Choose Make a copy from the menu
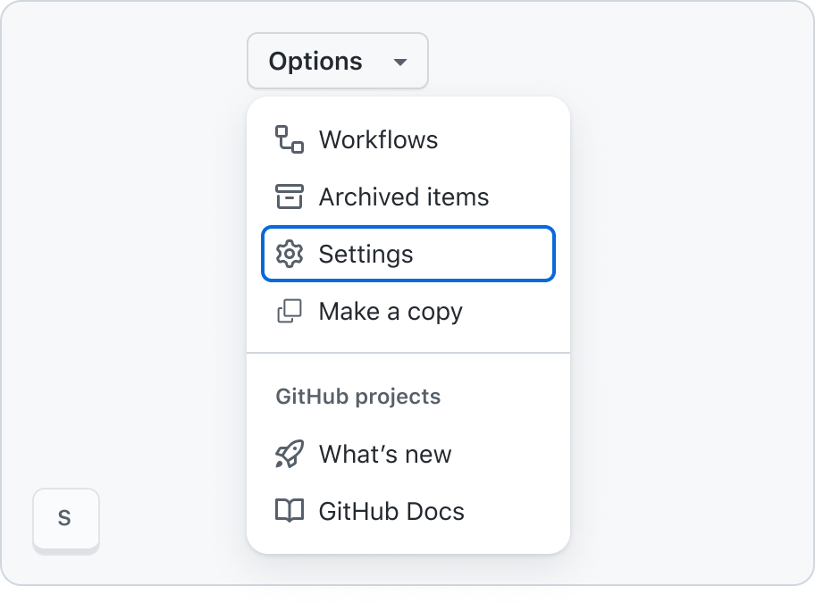The width and height of the screenshot is (815, 611). pyautogui.click(x=408, y=311)
